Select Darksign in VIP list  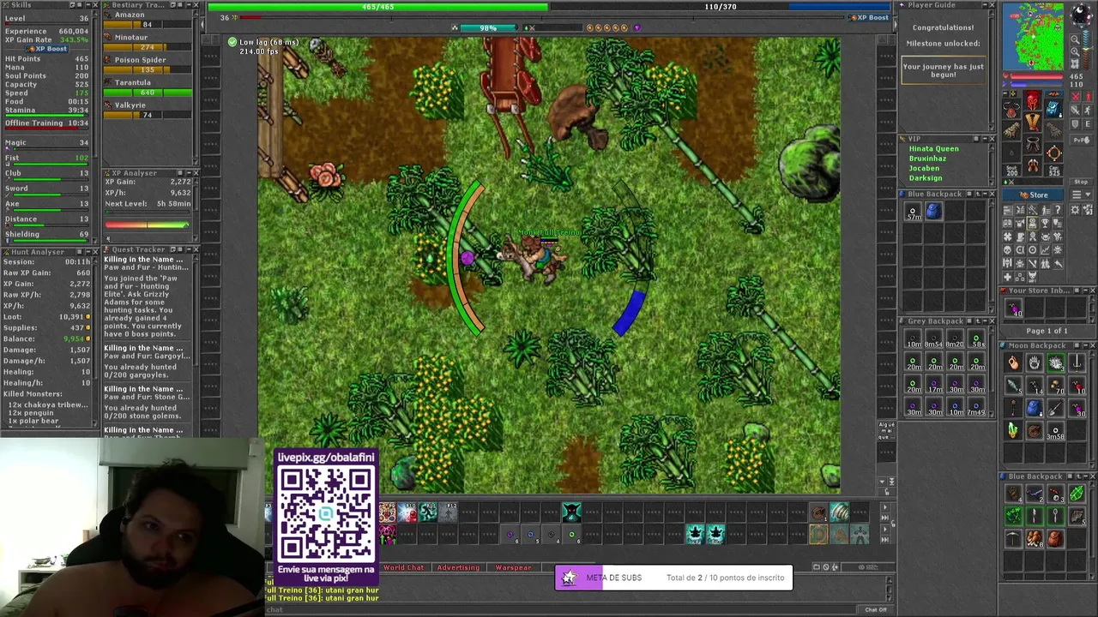pos(926,178)
